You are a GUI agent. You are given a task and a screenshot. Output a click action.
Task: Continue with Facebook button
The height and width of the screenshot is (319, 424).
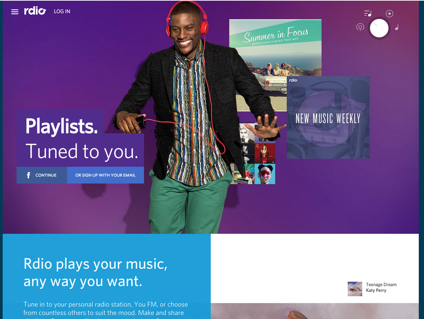click(x=42, y=175)
